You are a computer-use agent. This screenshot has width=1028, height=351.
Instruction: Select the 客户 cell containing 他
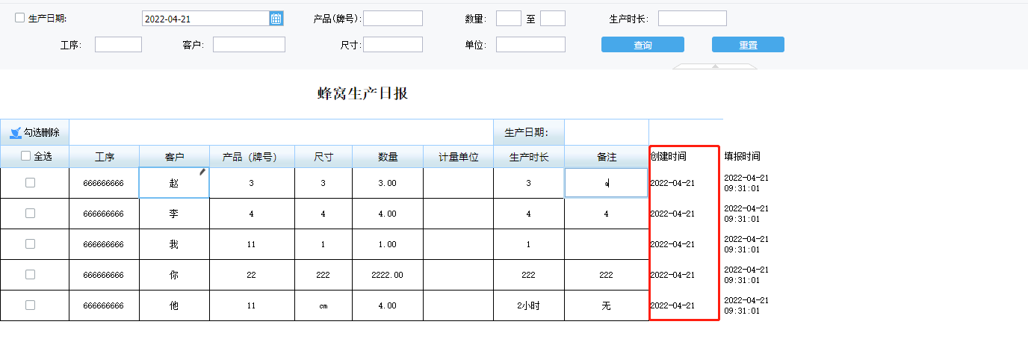174,305
